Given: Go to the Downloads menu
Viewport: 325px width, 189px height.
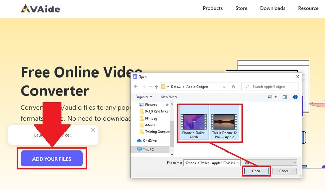Looking at the screenshot, I should (x=273, y=8).
